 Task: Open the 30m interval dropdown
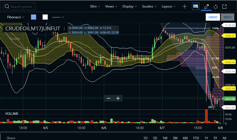pos(95,6)
